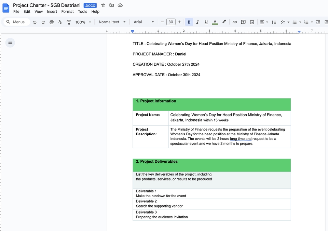Click the left indent marker on ruler

pos(133,31)
